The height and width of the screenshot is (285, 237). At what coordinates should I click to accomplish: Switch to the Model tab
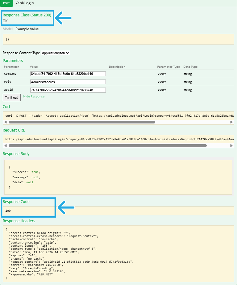(8, 29)
